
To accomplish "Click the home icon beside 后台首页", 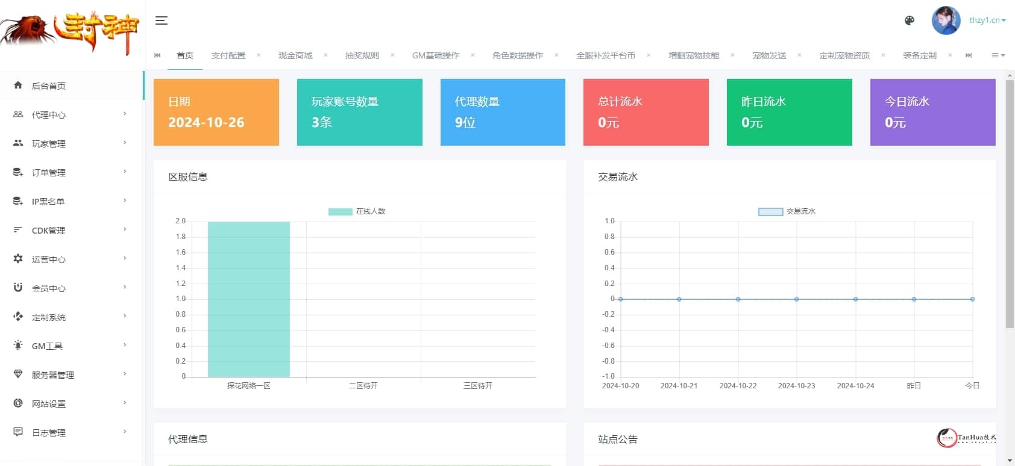I will [18, 85].
